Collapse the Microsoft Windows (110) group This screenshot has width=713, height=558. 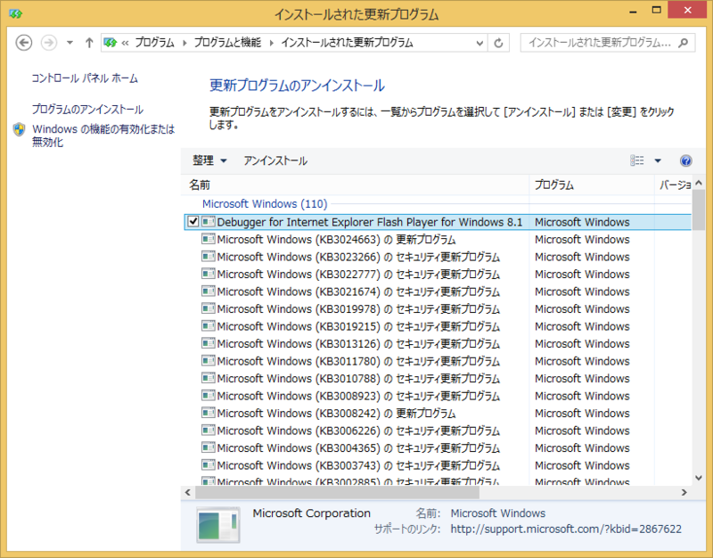[265, 204]
